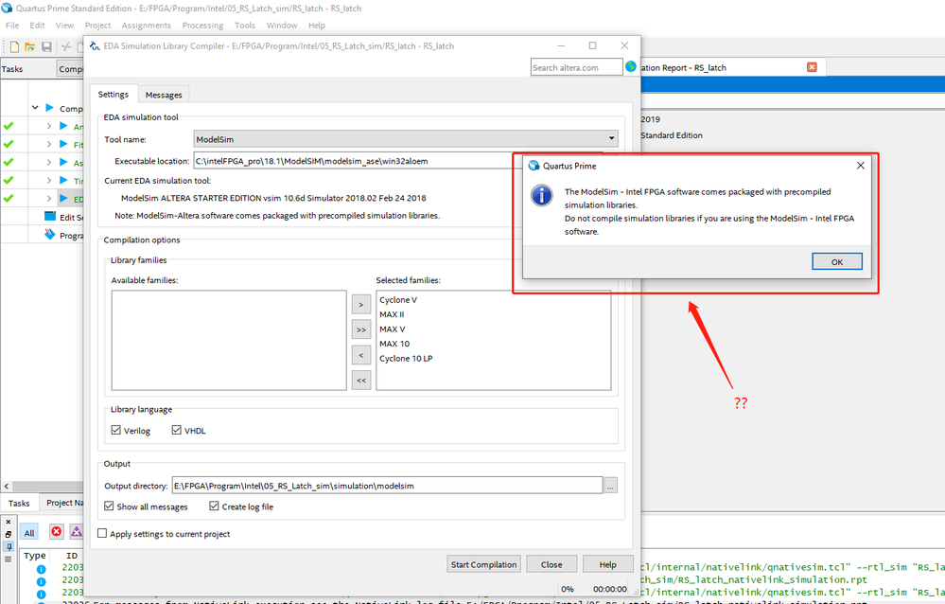Select MAX 10 in Selected families
945x604 pixels.
tap(394, 344)
